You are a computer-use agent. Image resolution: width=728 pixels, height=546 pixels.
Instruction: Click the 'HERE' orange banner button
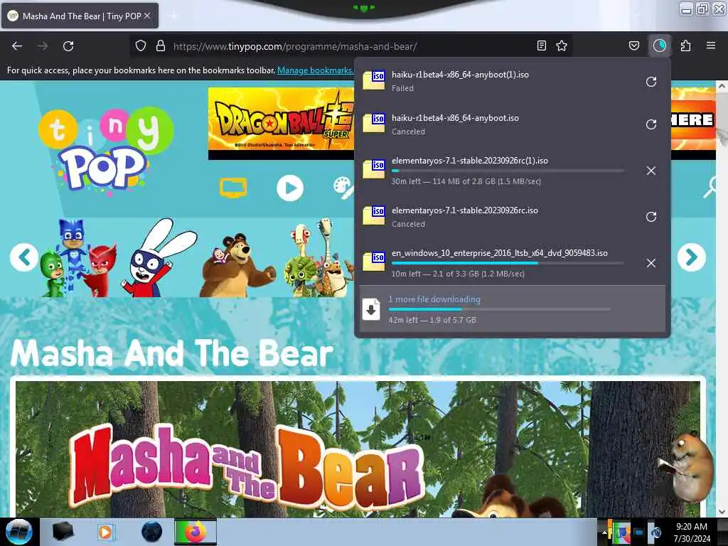pos(692,119)
